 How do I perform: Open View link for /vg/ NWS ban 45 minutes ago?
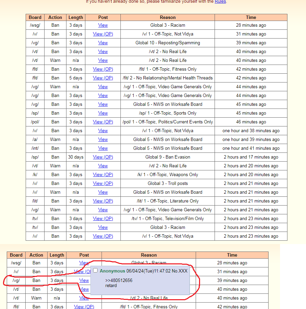click(x=103, y=104)
